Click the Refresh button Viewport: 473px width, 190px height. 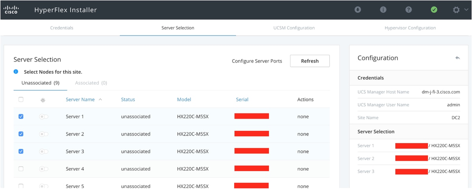(310, 61)
